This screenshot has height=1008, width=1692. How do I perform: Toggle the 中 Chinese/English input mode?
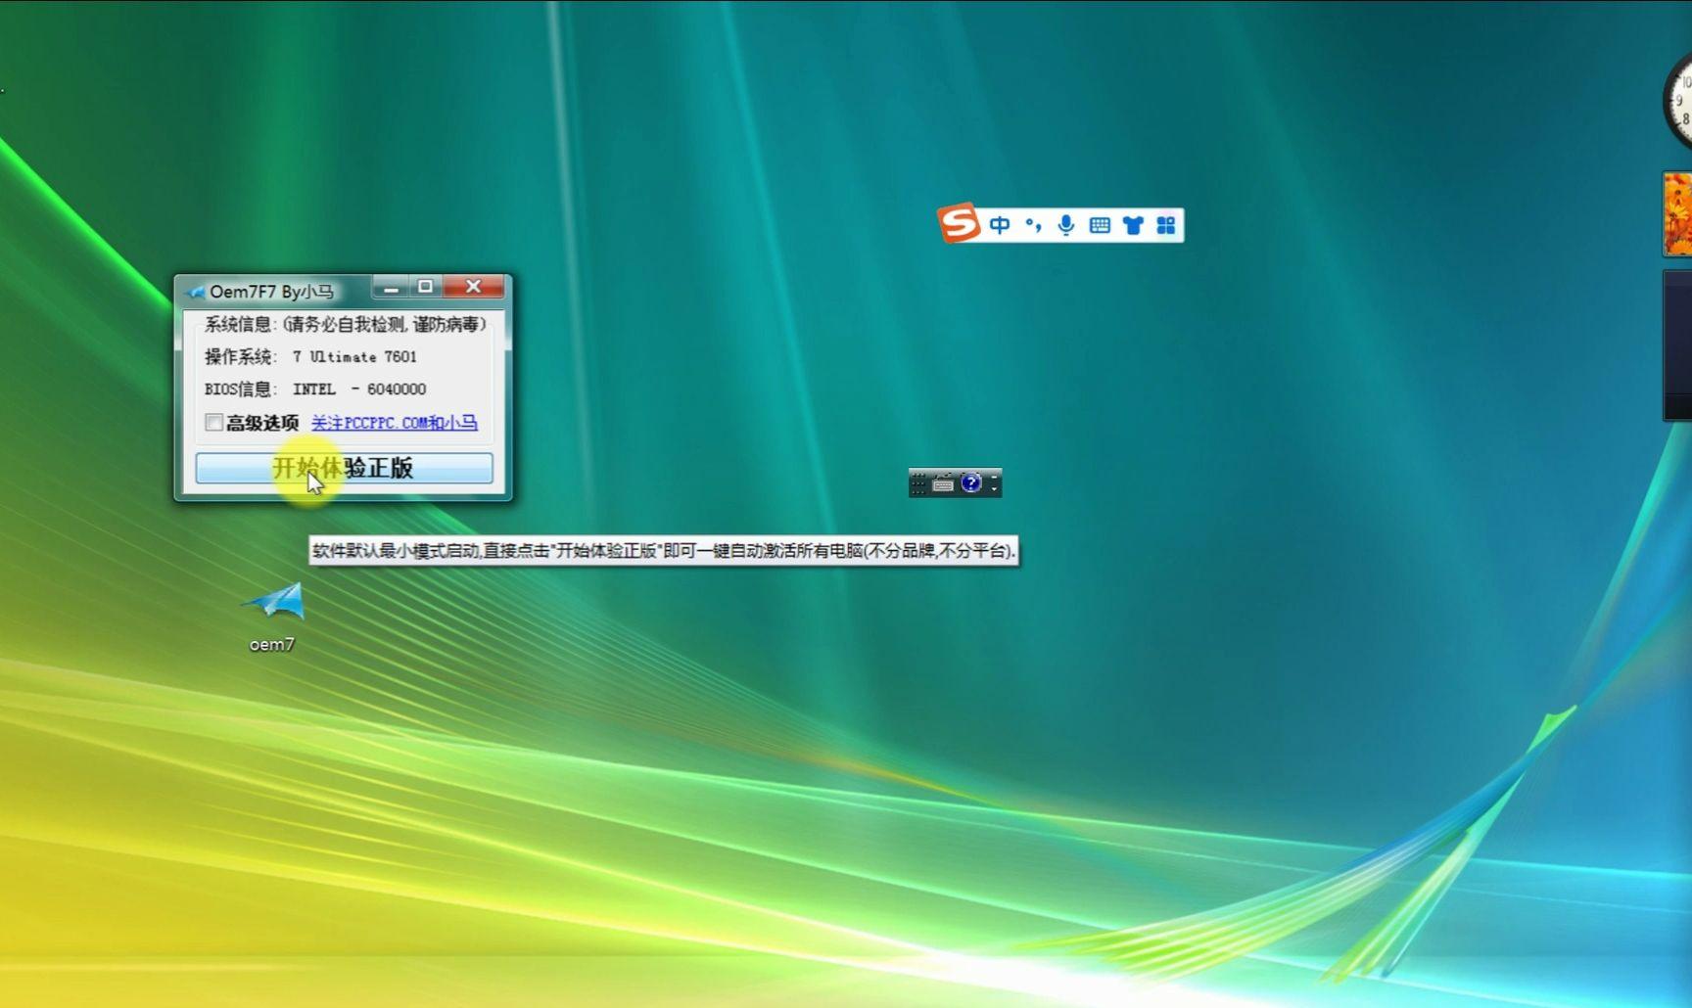pos(999,226)
